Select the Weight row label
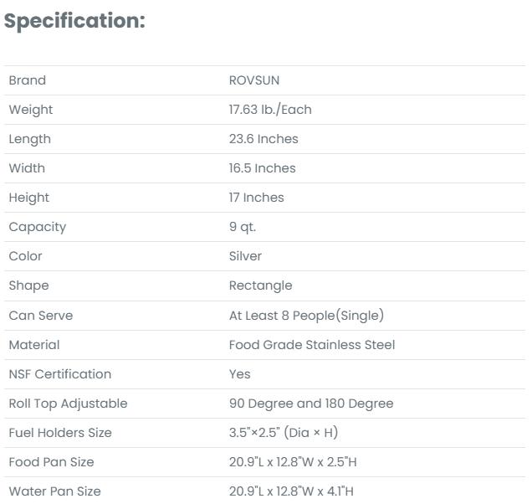Screen dimensions: 532x504 pyautogui.click(x=30, y=110)
